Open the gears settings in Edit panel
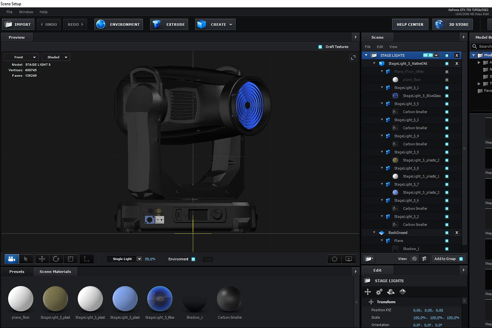This screenshot has height=328, width=492. coord(379,292)
